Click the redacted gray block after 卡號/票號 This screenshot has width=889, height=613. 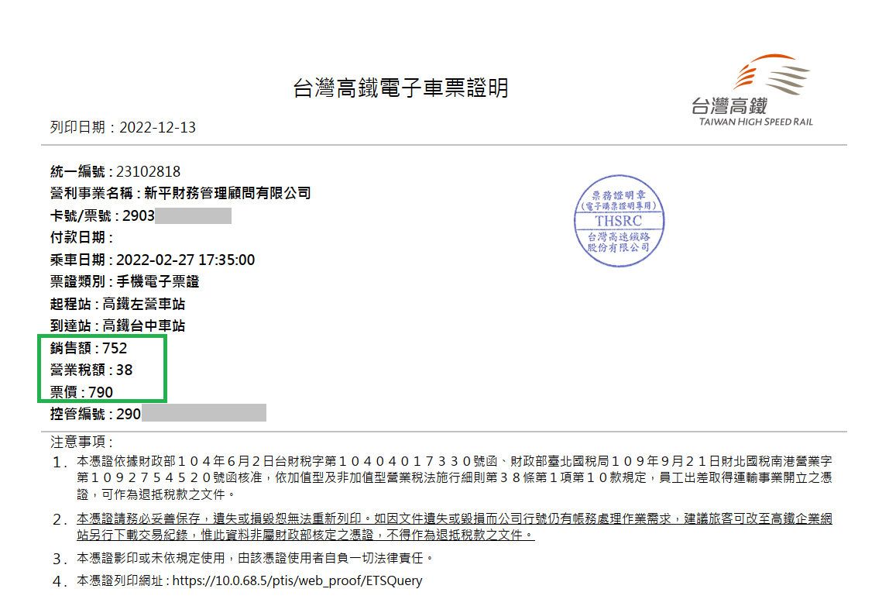click(193, 215)
